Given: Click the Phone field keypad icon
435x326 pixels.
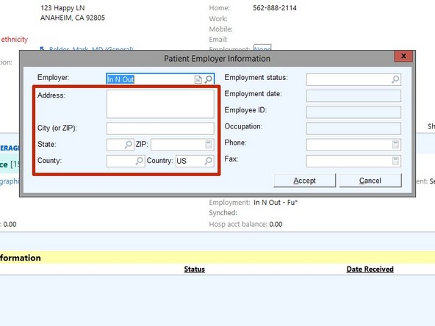Looking at the screenshot, I should pos(395,145).
